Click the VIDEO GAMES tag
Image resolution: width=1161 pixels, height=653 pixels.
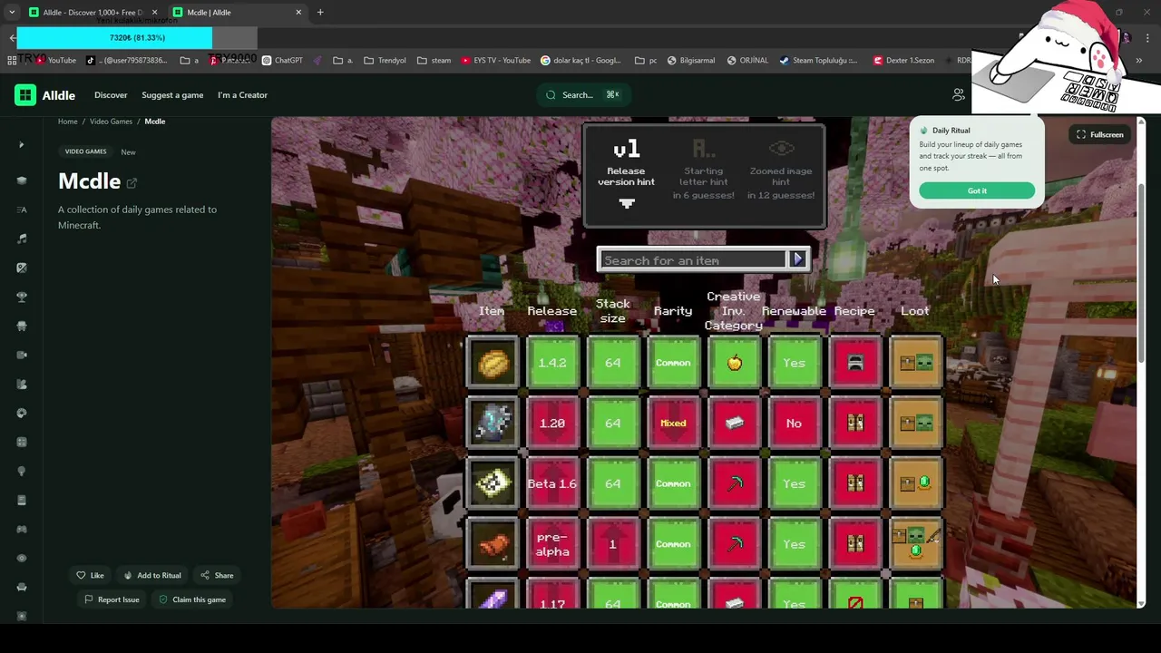(85, 151)
